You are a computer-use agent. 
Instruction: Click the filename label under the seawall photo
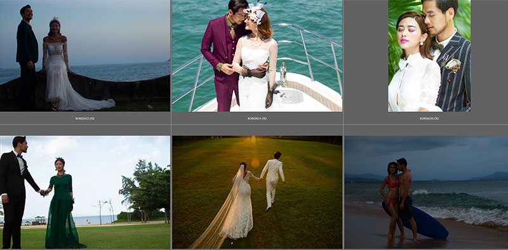(85, 118)
